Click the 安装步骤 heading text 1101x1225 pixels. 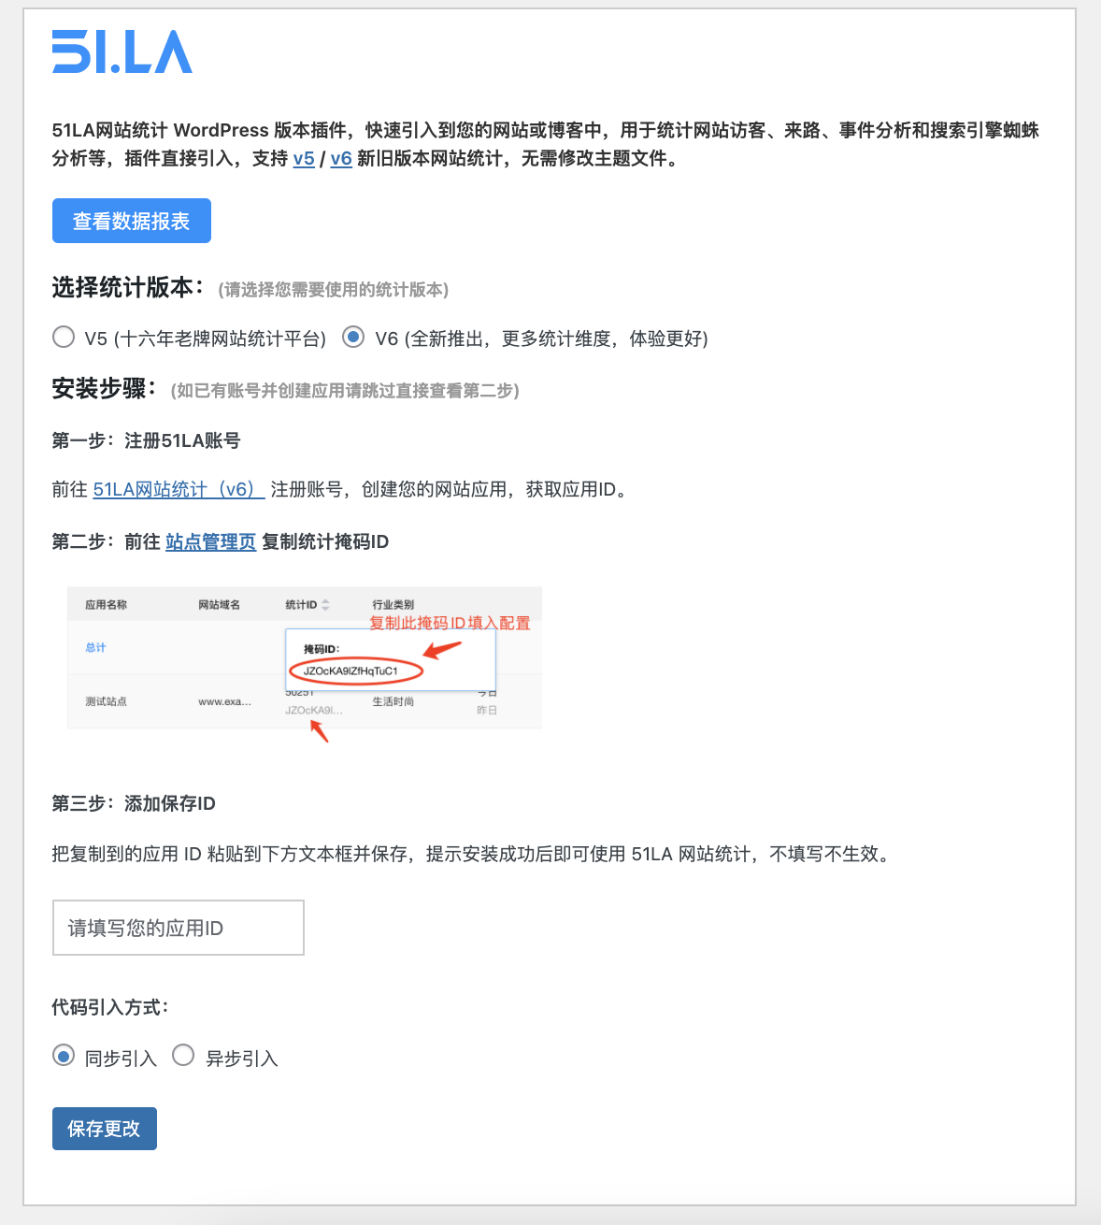pyautogui.click(x=104, y=388)
